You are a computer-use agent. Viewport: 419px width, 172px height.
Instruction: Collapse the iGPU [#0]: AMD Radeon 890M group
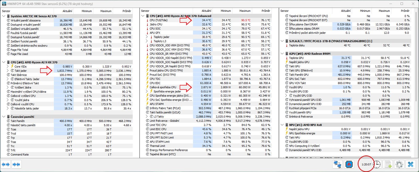(x=282, y=54)
